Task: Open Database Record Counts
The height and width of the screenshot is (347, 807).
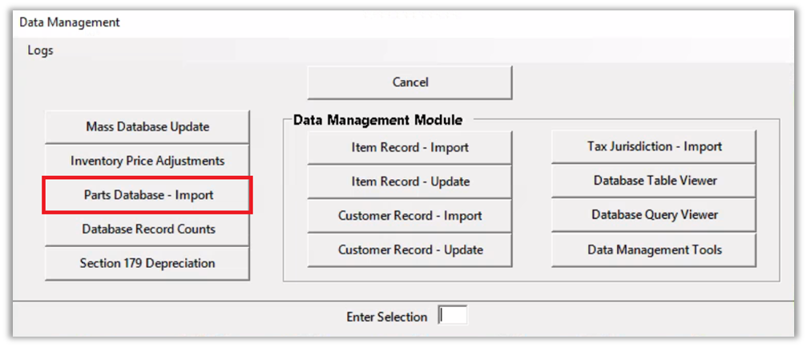Action: [x=147, y=229]
